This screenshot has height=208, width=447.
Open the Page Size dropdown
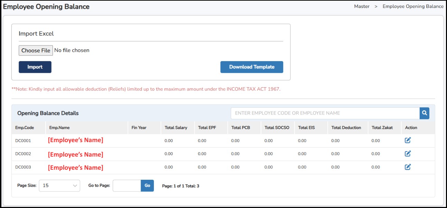59,186
